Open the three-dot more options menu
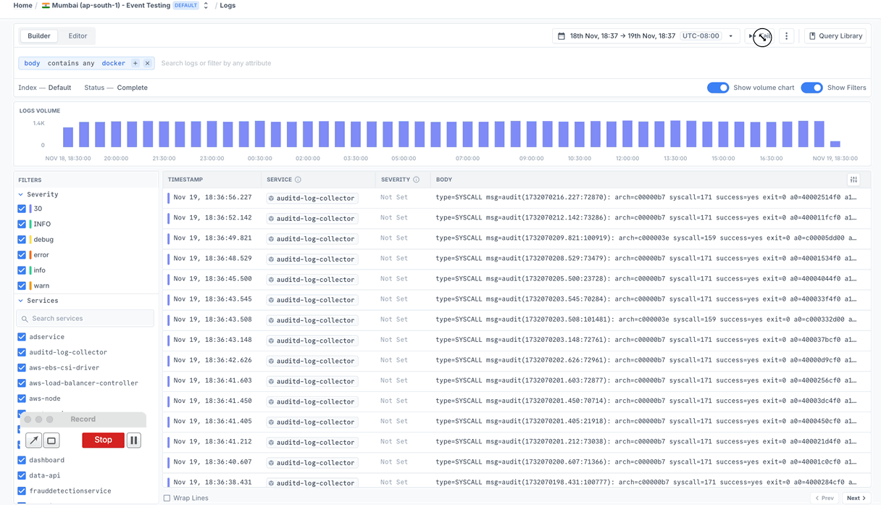 [x=787, y=36]
